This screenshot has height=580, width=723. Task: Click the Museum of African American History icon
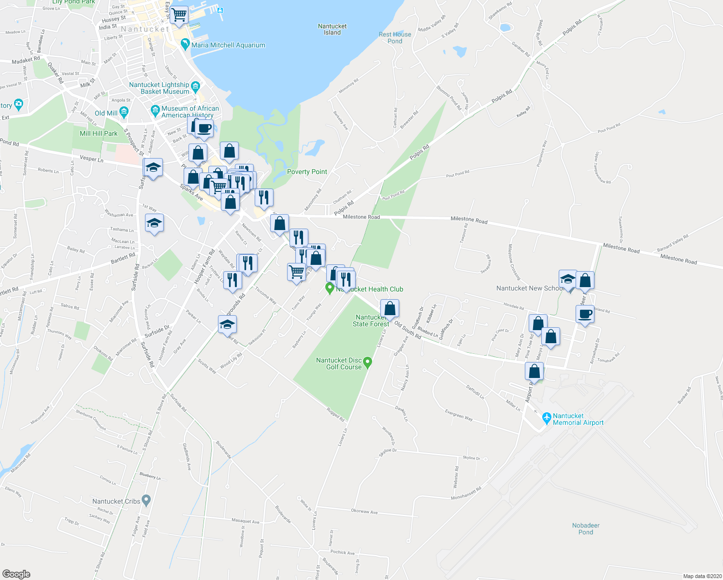tap(155, 111)
